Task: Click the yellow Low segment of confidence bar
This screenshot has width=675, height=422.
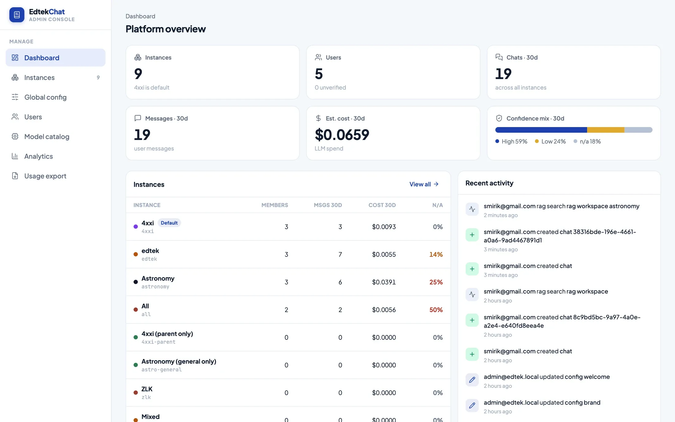Action: coord(606,130)
